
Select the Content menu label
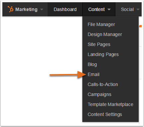[x=96, y=9]
